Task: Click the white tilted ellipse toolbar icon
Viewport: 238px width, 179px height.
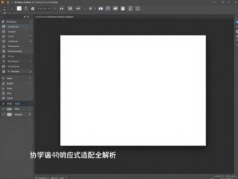Action: (x=33, y=9)
